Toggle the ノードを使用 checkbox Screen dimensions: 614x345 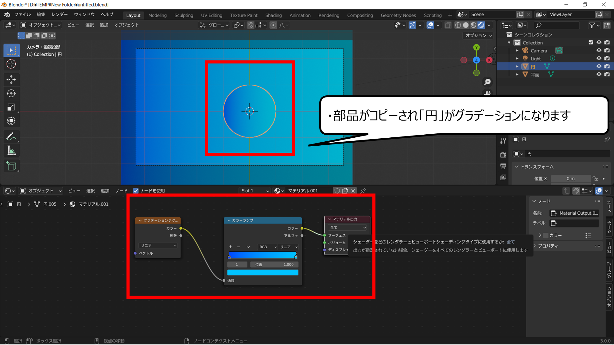click(136, 191)
